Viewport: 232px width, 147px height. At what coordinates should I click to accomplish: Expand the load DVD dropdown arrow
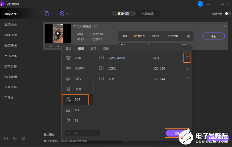click(x=67, y=14)
